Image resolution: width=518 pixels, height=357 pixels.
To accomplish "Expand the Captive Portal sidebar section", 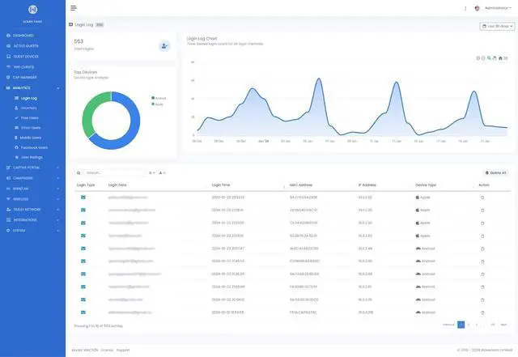I will [x=31, y=168].
